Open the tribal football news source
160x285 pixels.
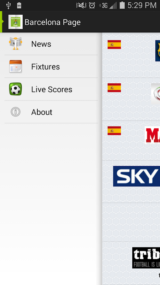(x=146, y=258)
